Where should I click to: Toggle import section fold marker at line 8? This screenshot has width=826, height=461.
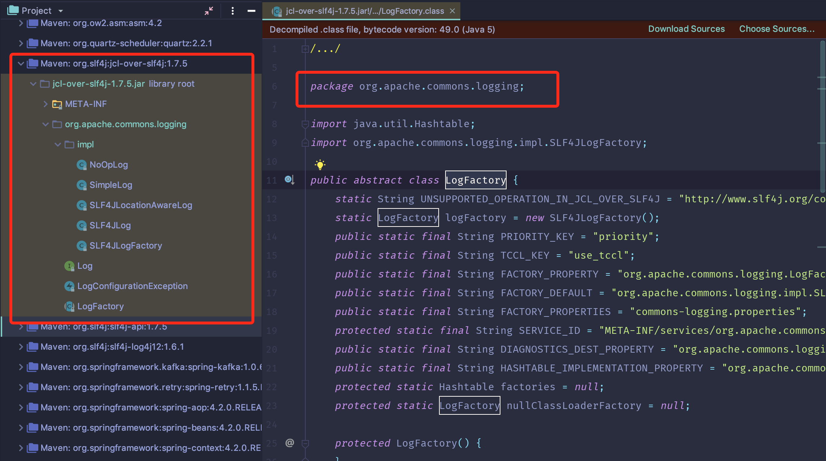(x=305, y=124)
